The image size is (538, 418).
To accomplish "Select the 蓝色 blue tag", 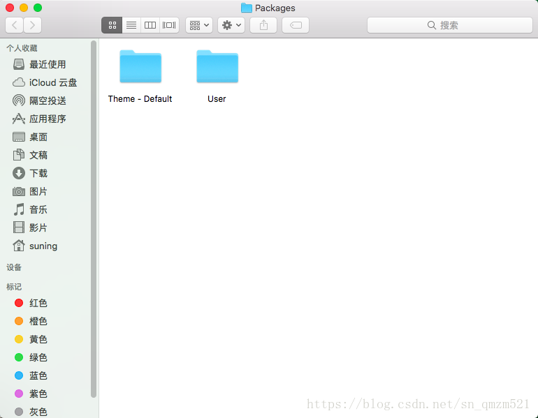I will click(x=31, y=375).
